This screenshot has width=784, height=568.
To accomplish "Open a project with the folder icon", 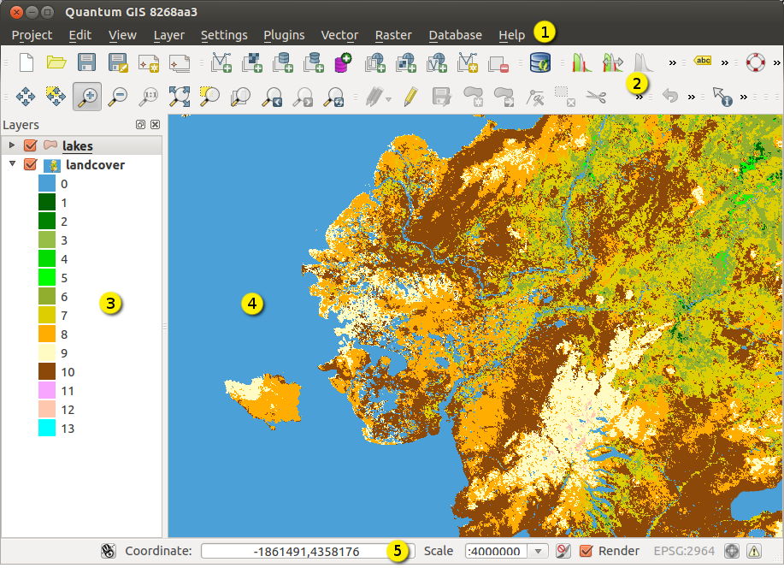I will [x=56, y=62].
